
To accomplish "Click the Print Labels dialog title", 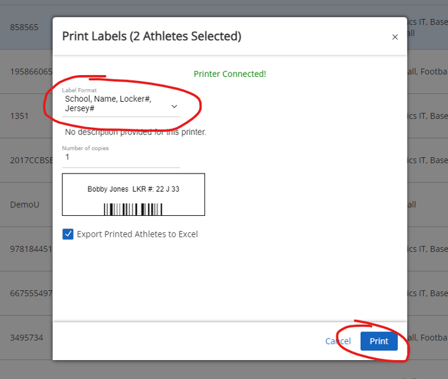I will pos(152,37).
